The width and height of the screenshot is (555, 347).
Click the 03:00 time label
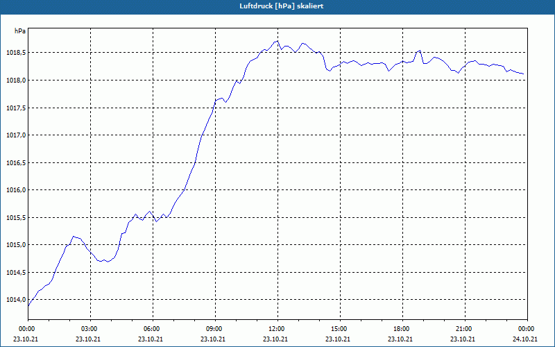click(90, 329)
